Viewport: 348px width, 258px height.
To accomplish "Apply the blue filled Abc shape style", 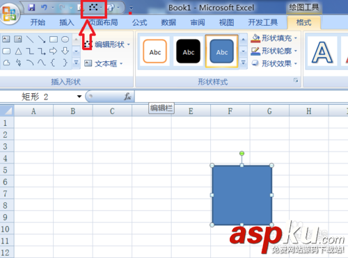I will coord(222,51).
